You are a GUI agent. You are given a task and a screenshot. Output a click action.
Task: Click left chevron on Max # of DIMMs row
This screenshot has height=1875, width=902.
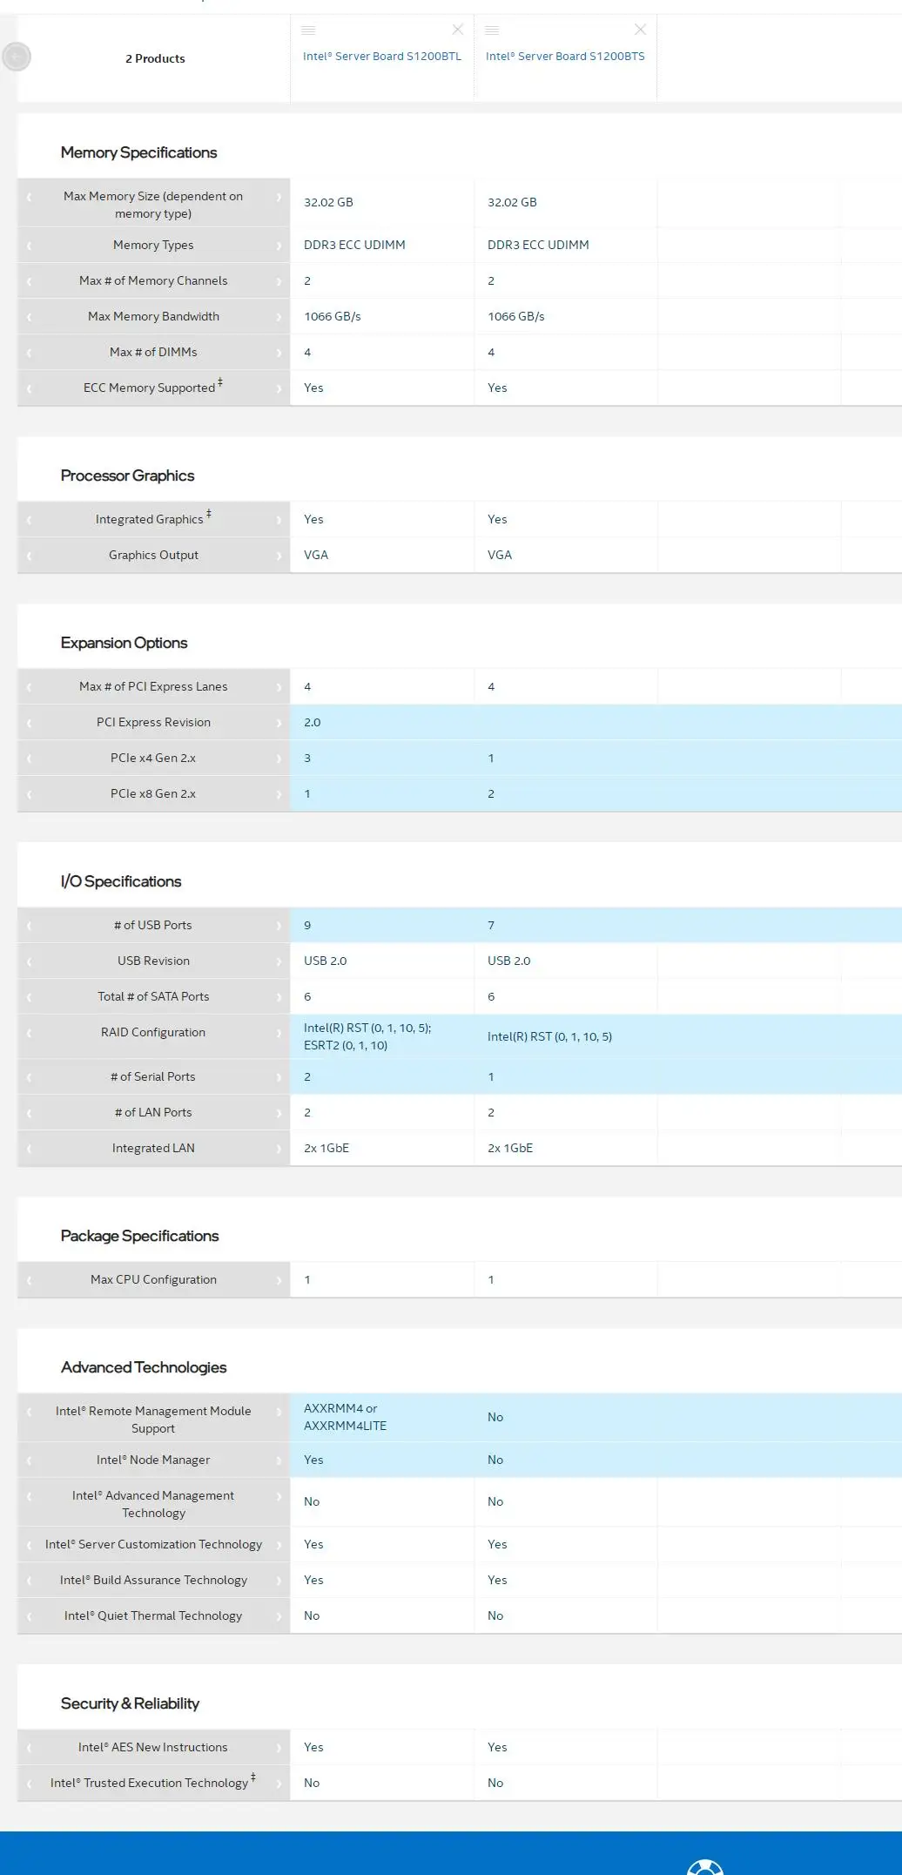click(29, 353)
